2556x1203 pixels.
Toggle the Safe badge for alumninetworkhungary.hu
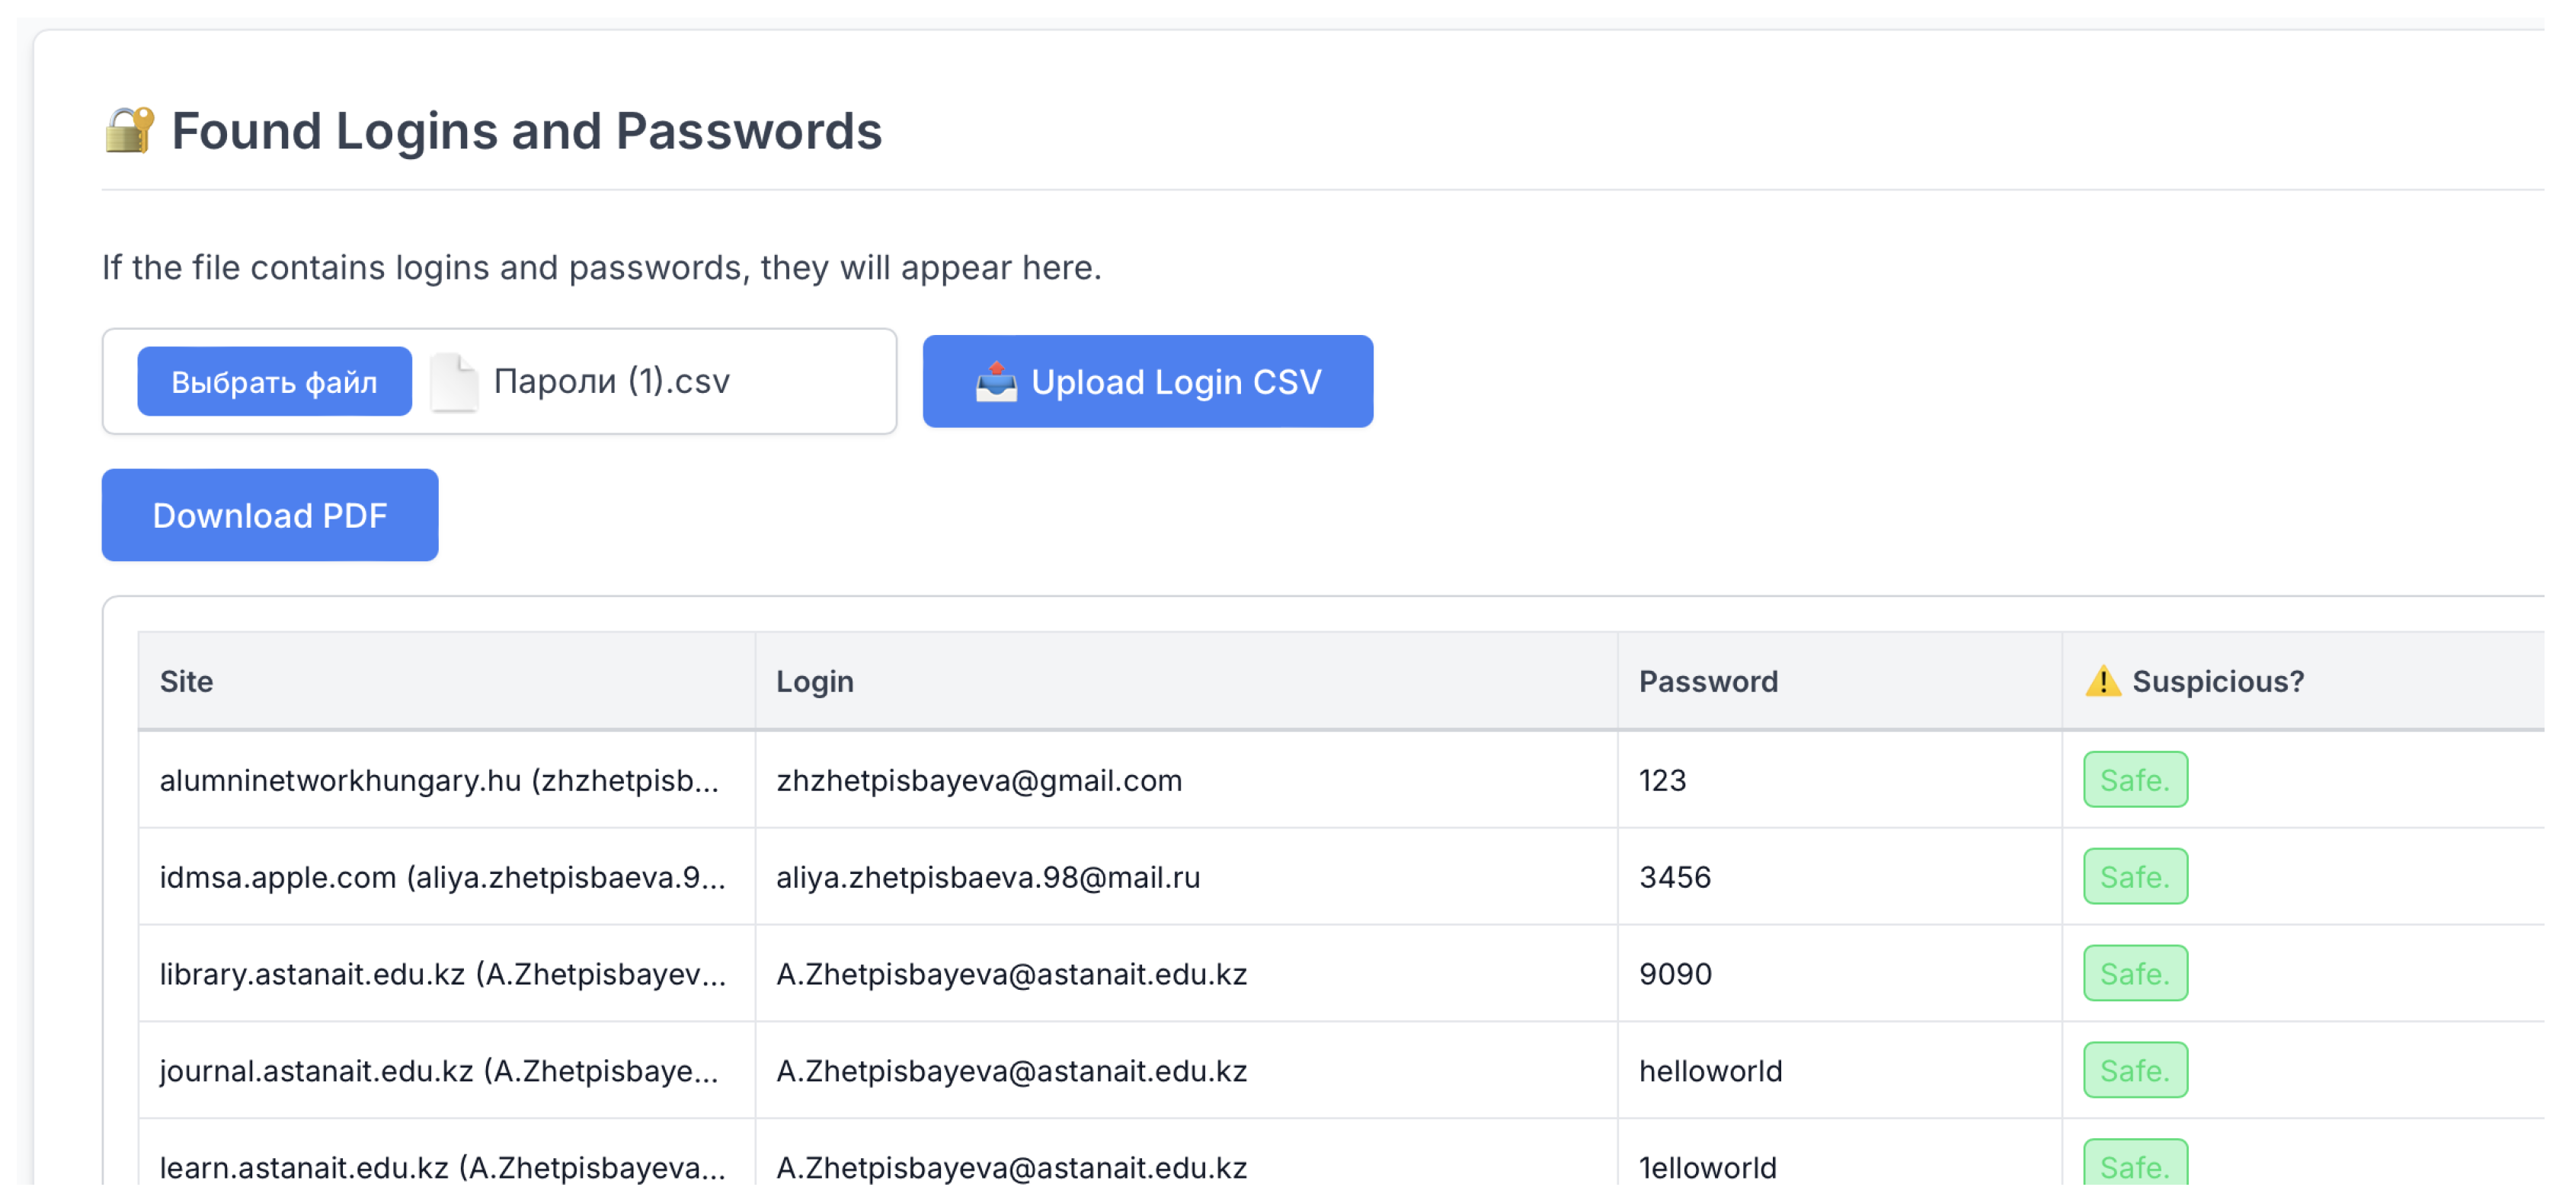(2135, 780)
